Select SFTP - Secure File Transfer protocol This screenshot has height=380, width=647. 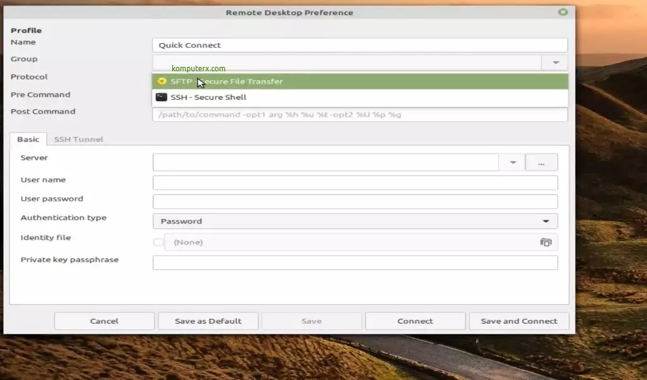[360, 81]
